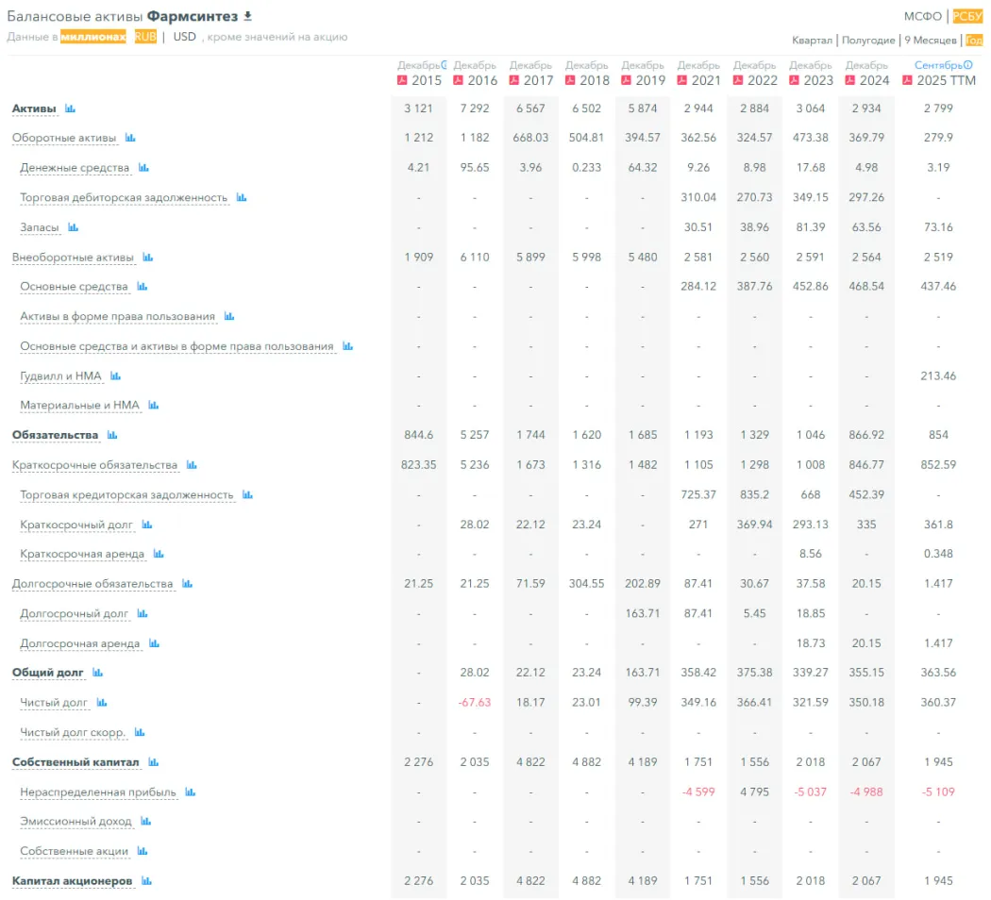Choose the 9 Месяцев period

[930, 41]
